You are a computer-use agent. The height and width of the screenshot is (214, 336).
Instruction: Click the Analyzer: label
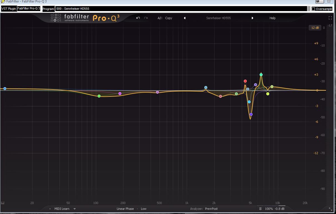point(196,209)
